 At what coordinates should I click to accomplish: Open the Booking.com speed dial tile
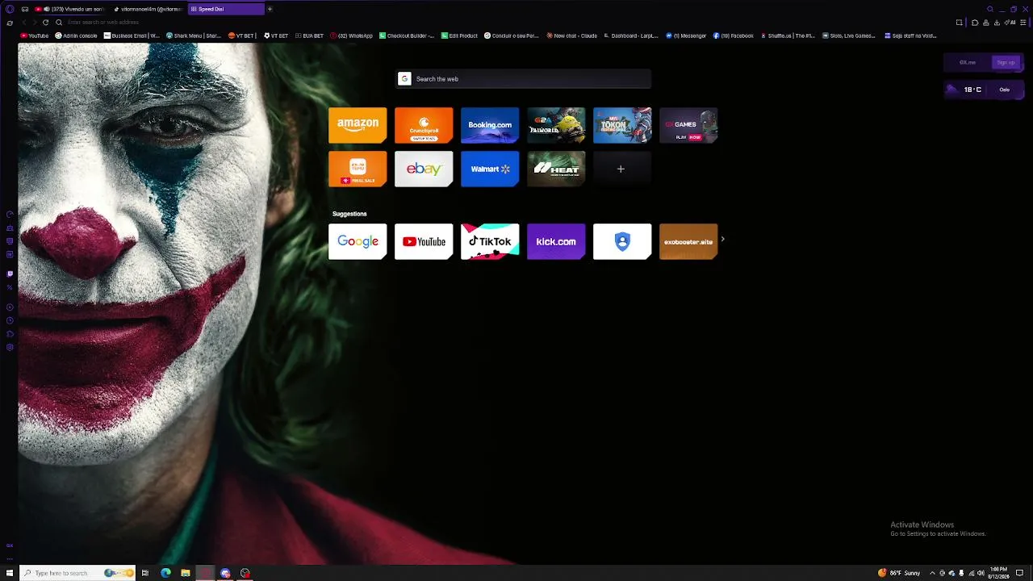coord(490,125)
